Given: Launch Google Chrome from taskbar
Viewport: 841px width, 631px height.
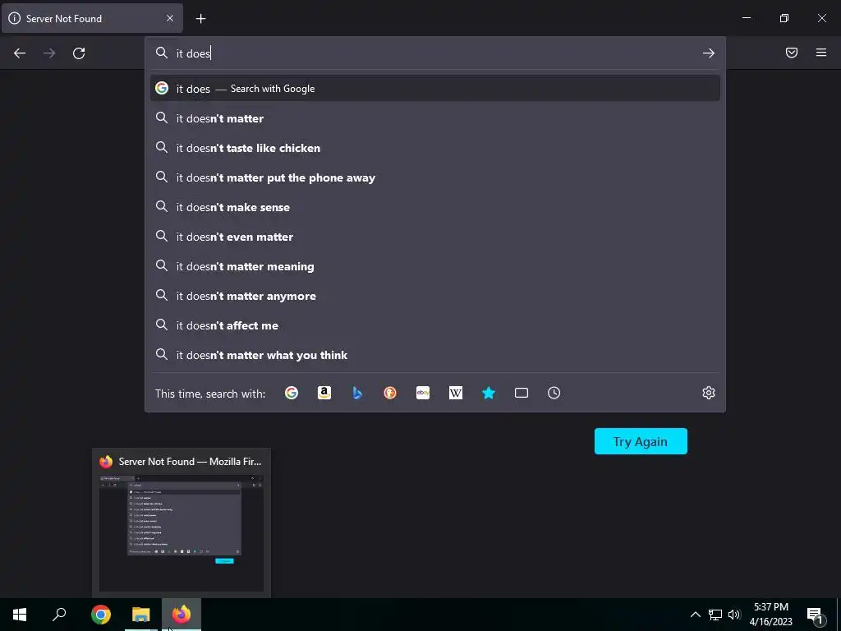Looking at the screenshot, I should coord(101,615).
